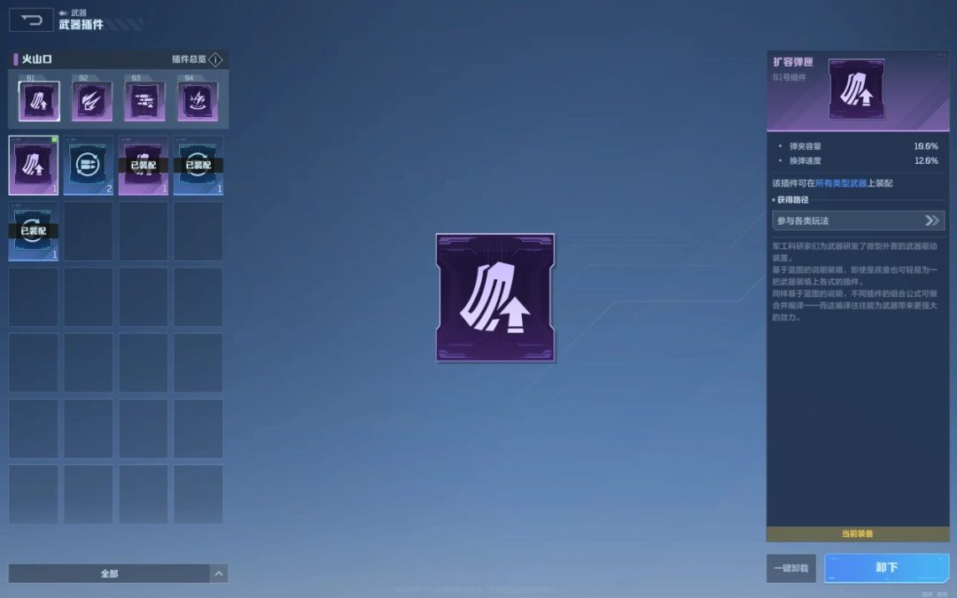This screenshot has height=598, width=957.
Task: Select slot 03 bullets plugin
Action: pos(144,101)
